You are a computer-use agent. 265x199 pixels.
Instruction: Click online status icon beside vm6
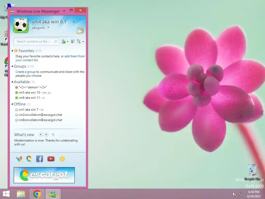[17, 98]
